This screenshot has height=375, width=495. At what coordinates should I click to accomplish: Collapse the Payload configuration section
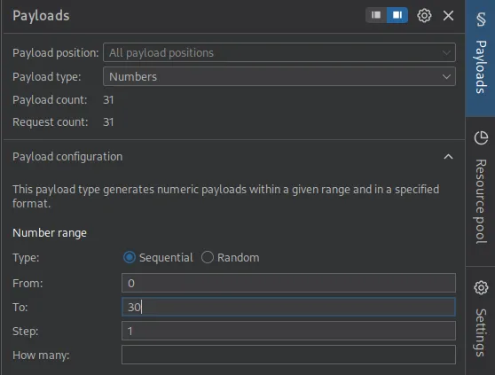[448, 157]
